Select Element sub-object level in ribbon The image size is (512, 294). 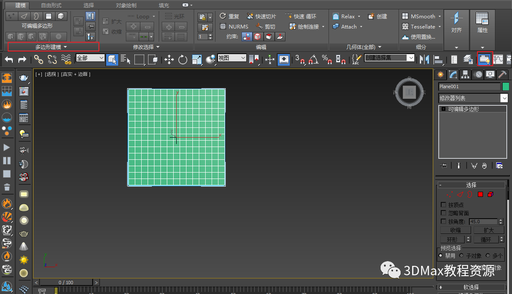61,16
